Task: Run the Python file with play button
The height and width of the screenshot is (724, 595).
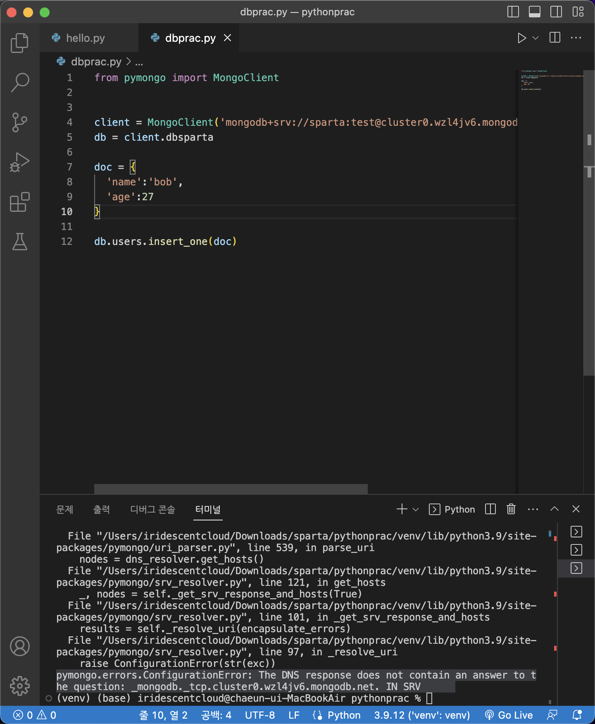Action: click(521, 38)
